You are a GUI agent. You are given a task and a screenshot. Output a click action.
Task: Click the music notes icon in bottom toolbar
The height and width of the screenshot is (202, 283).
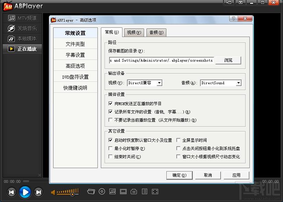coord(113,191)
